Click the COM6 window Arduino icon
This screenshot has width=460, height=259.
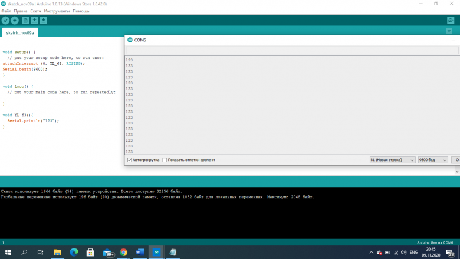(130, 40)
